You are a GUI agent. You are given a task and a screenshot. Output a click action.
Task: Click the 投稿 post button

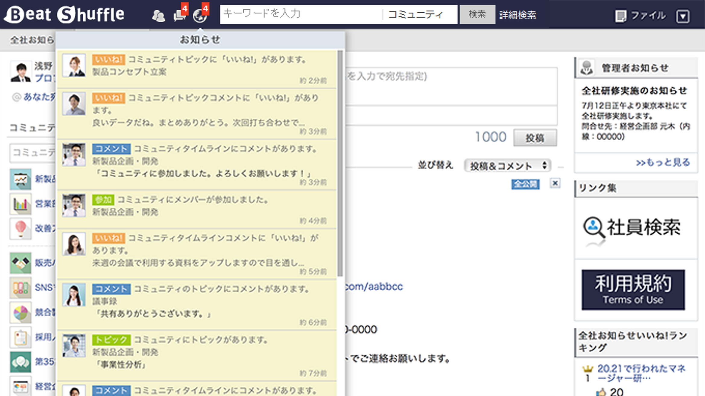tap(535, 138)
